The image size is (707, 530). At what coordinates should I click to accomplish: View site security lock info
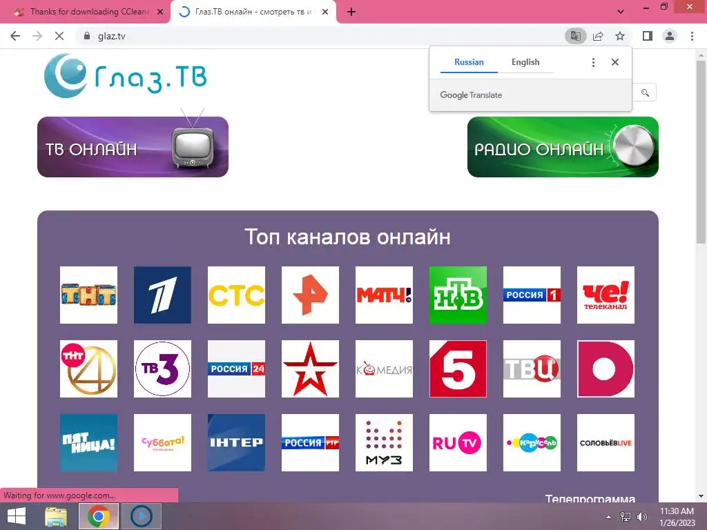[x=87, y=36]
